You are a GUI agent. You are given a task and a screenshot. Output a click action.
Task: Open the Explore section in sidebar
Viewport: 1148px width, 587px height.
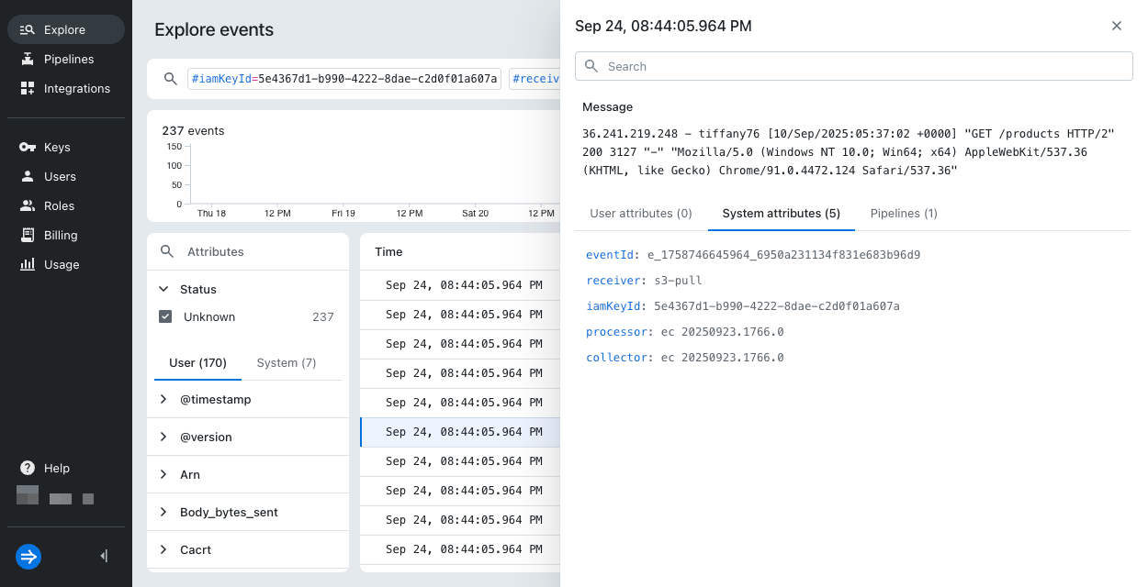point(64,29)
